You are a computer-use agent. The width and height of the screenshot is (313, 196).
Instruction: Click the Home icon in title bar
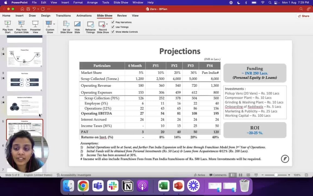coord(22,9)
